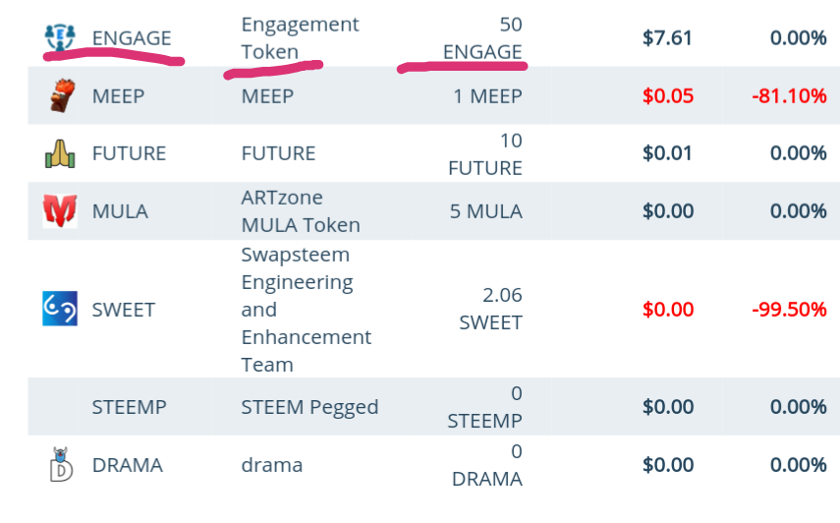Click the FUTURE praying hands icon
The height and width of the screenshot is (523, 840).
pyautogui.click(x=60, y=153)
